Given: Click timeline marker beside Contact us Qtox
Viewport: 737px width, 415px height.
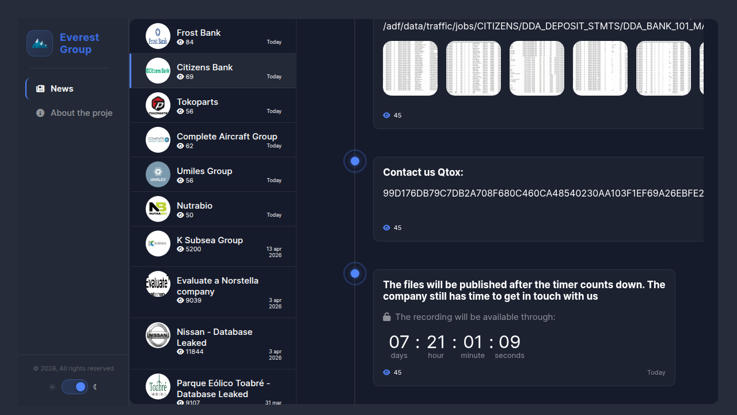Looking at the screenshot, I should coord(355,161).
